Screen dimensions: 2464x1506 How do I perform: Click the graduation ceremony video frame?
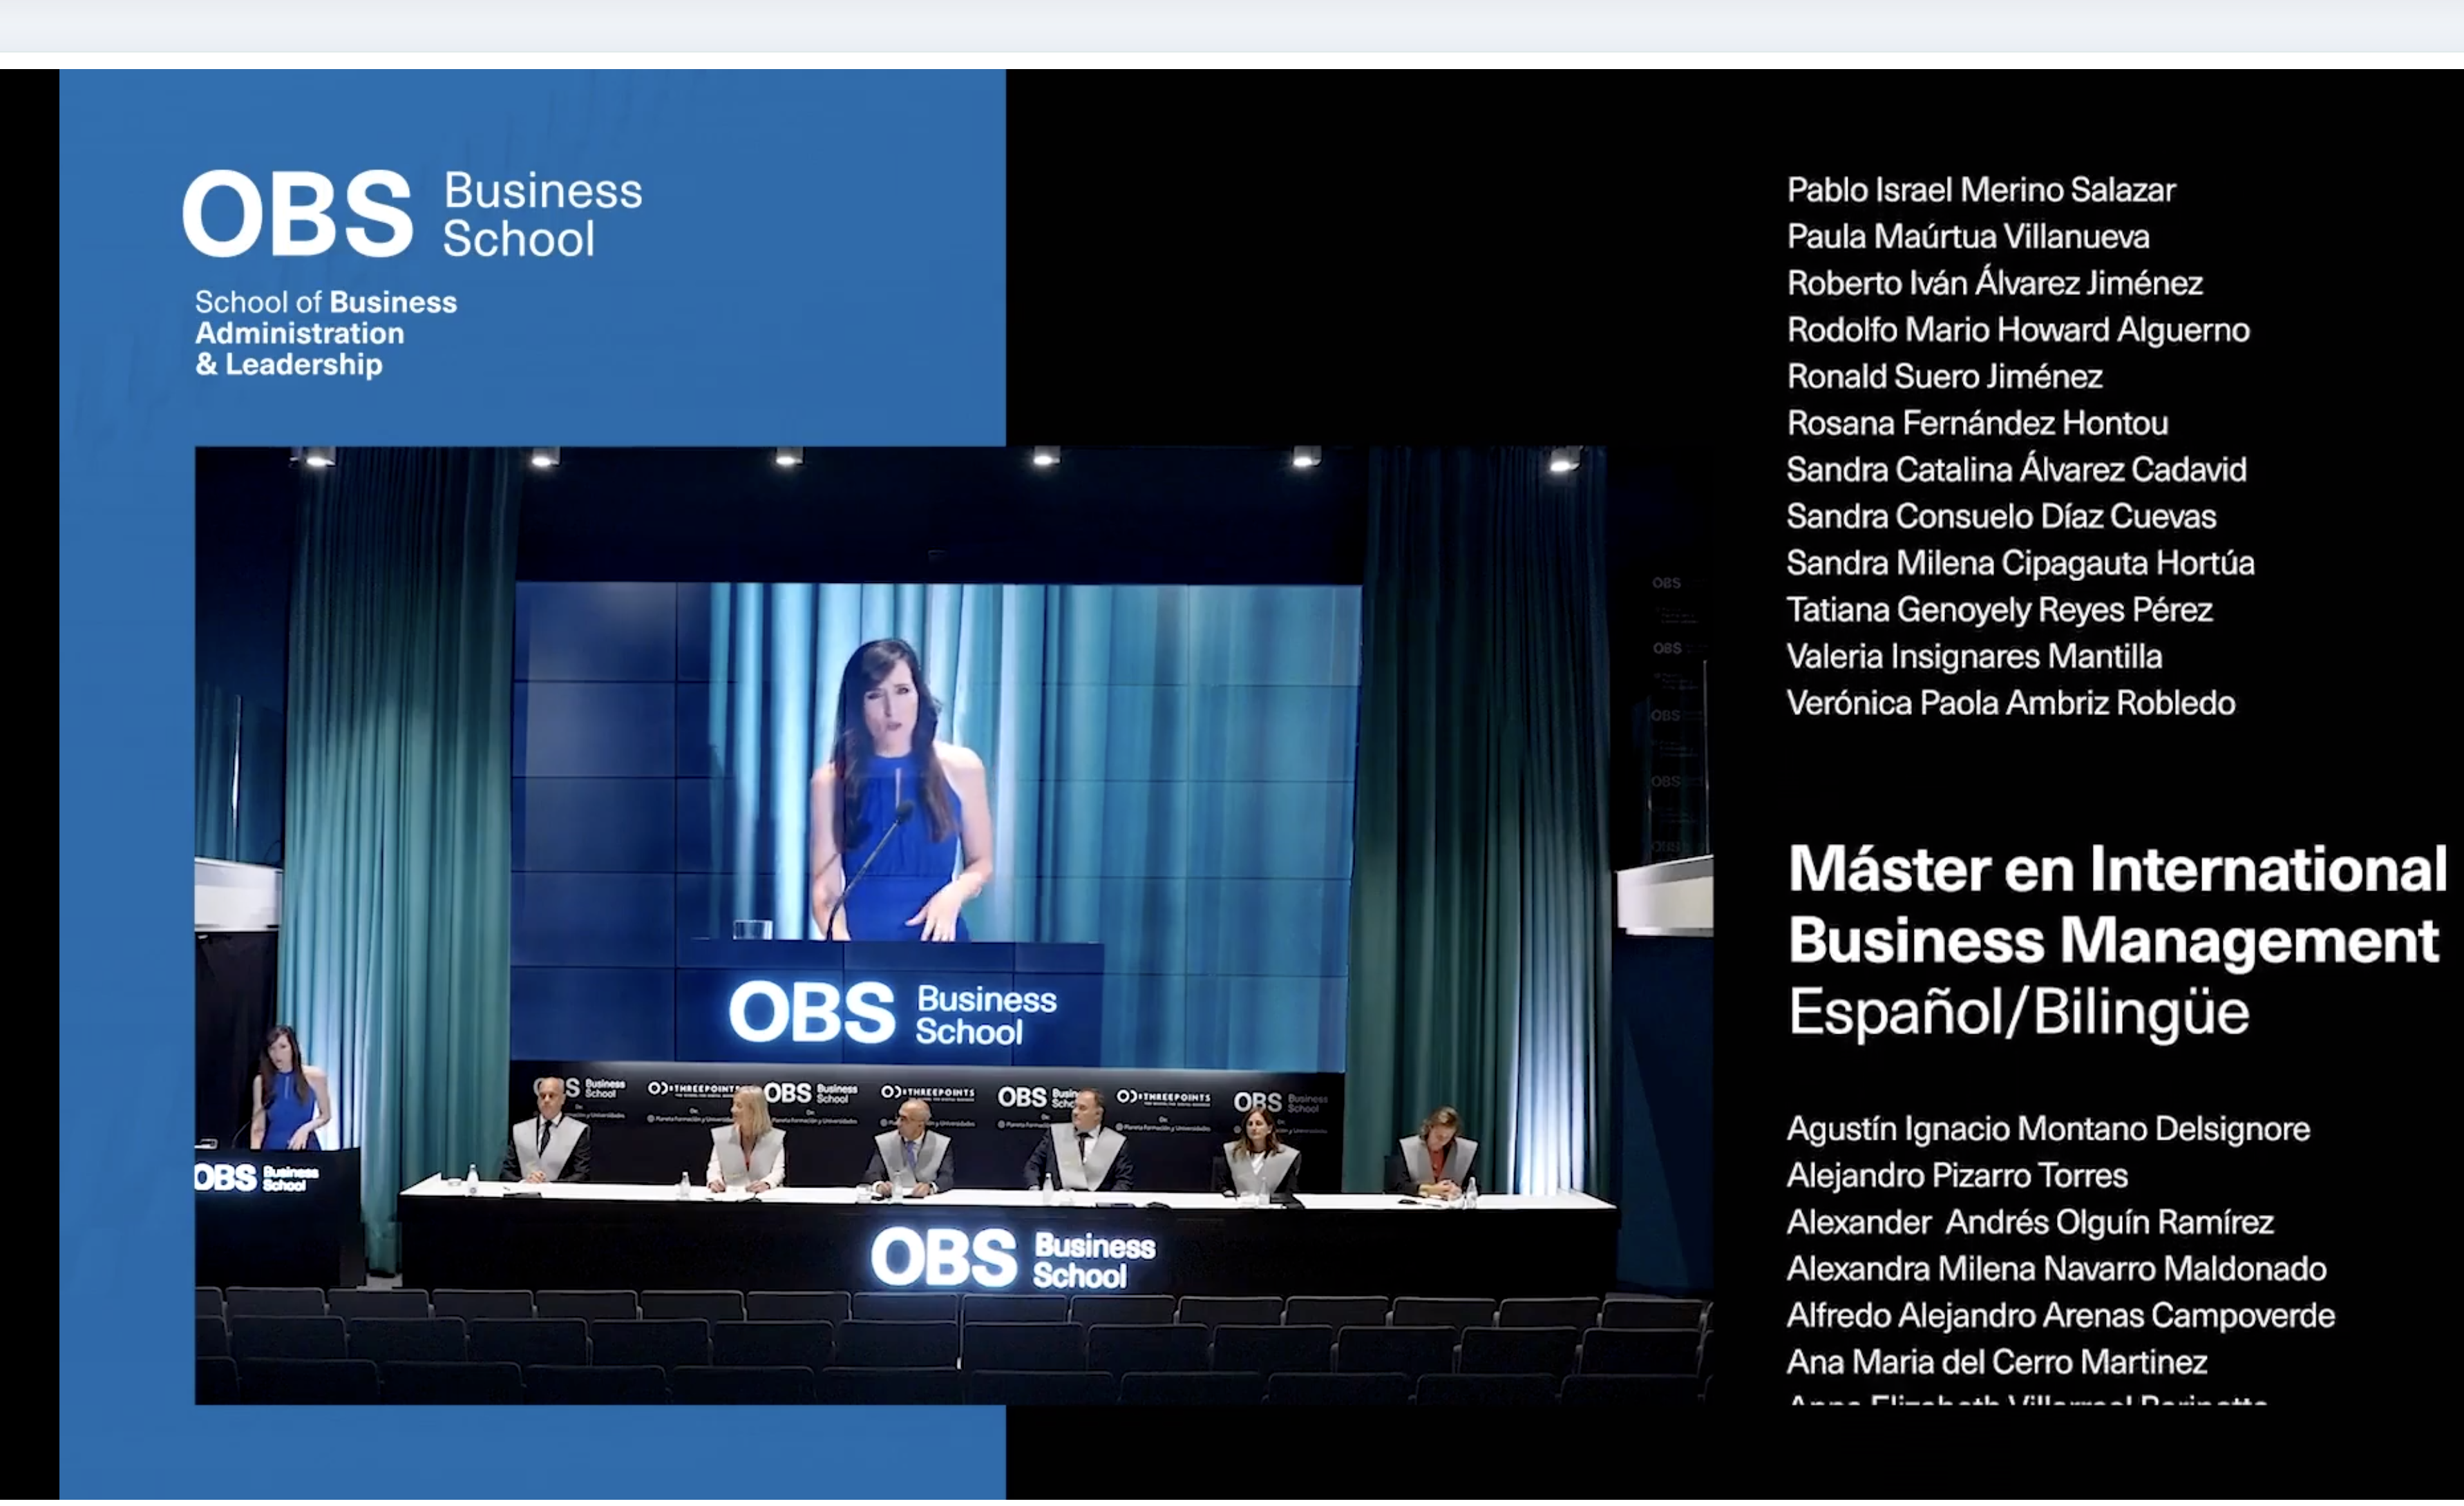[953, 925]
